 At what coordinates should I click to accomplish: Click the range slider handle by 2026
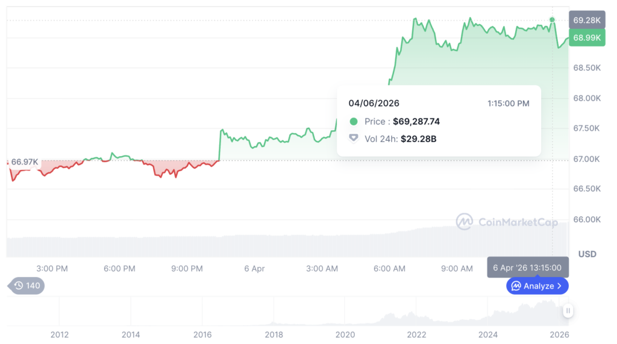point(568,310)
